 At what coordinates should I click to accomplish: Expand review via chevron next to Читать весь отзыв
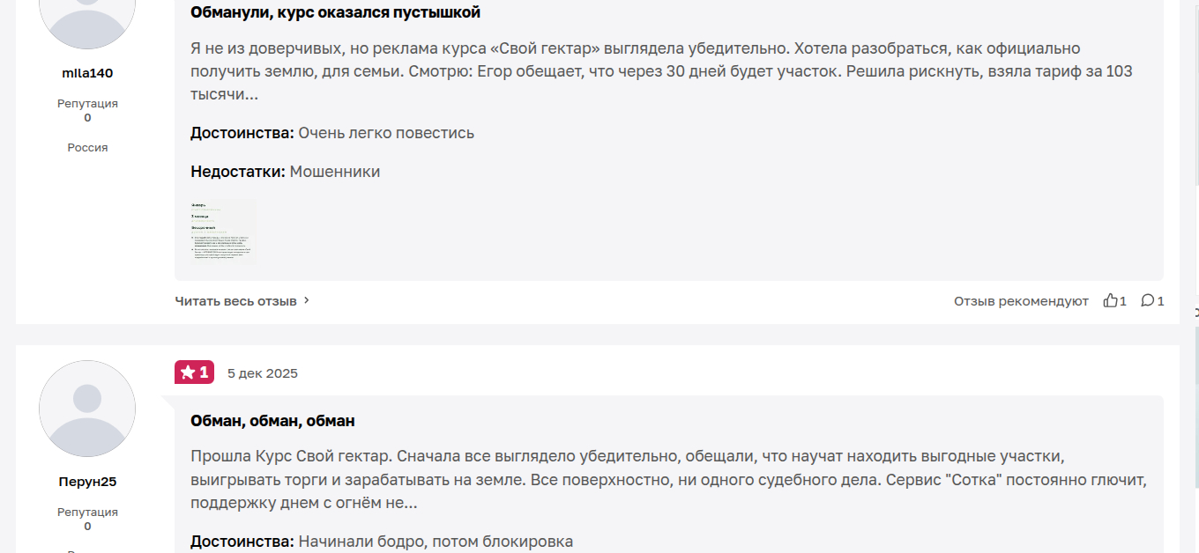point(307,300)
